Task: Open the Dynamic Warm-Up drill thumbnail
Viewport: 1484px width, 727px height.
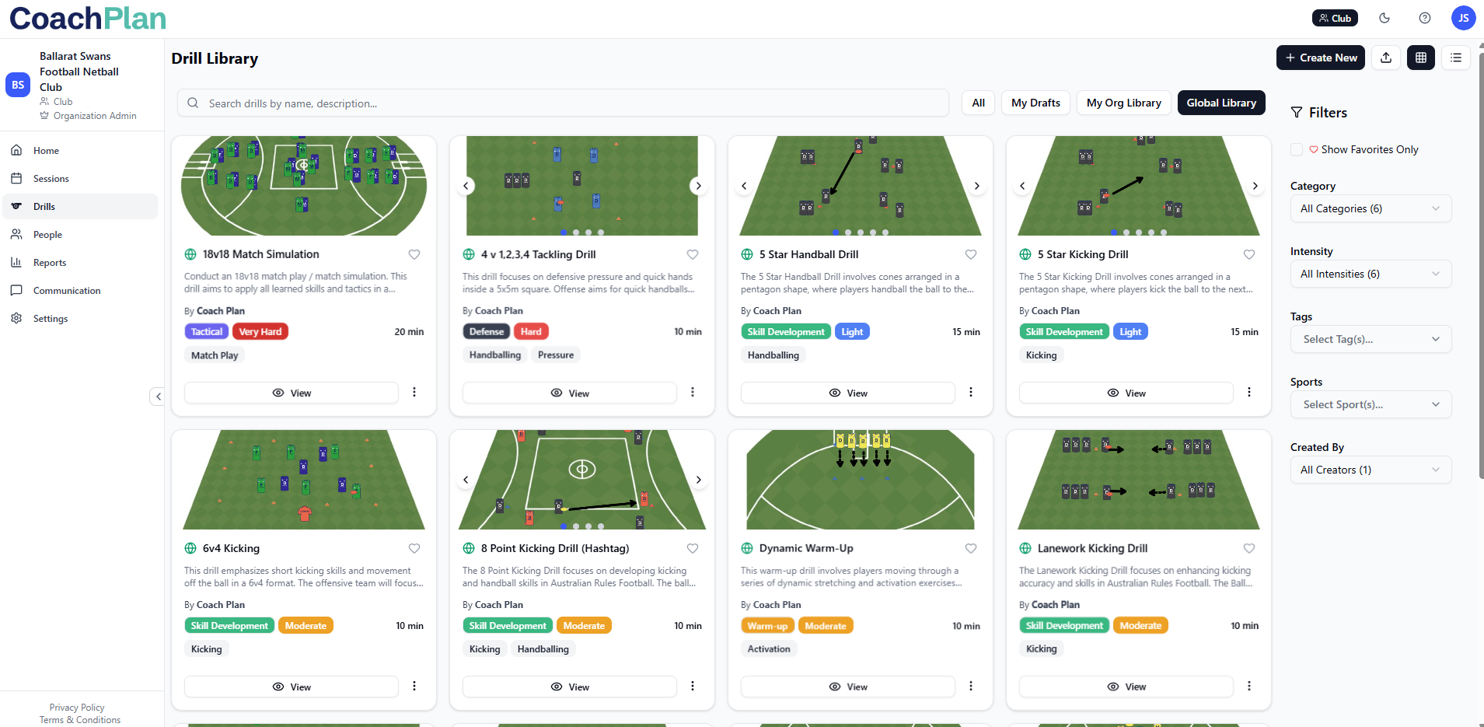Action: click(861, 480)
